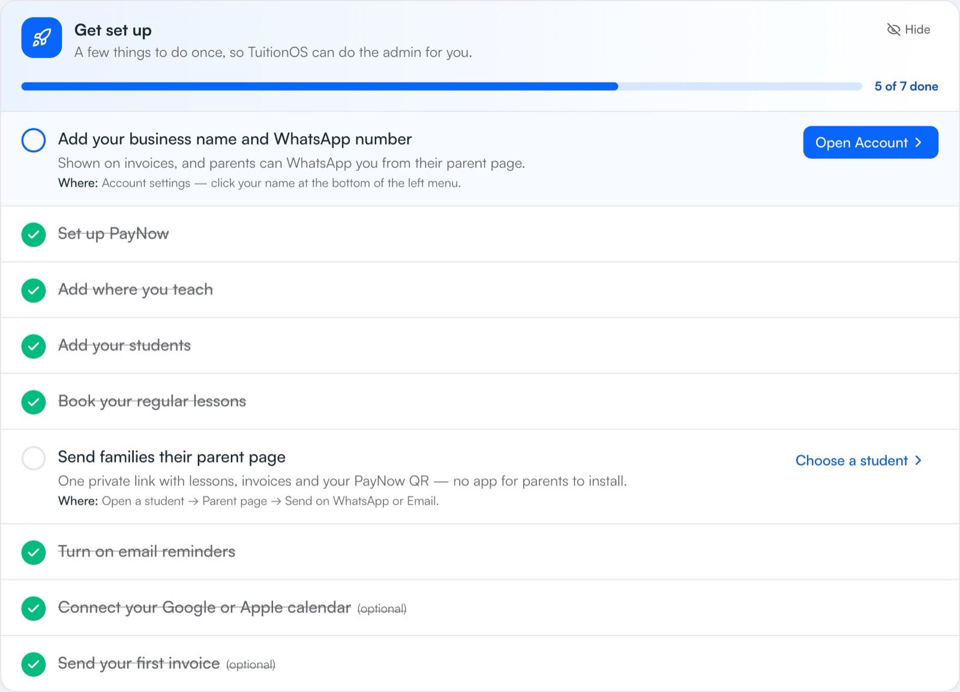
Task: Click 'A few things to do once' subtitle
Action: click(x=273, y=53)
